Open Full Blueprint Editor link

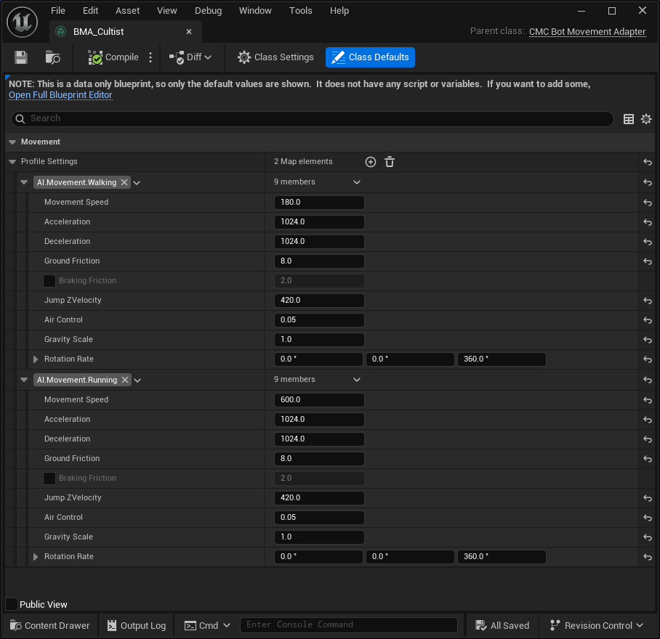(60, 94)
